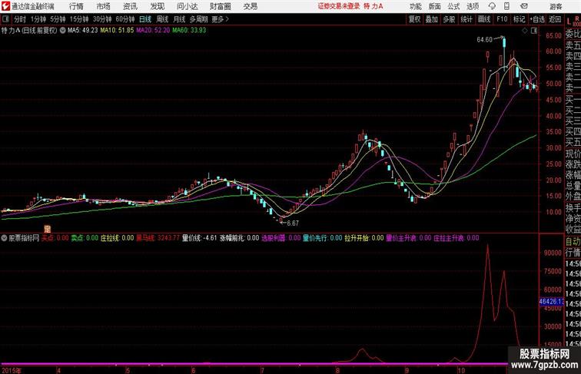Open the 发现 menu
The image size is (581, 374).
[157, 6]
